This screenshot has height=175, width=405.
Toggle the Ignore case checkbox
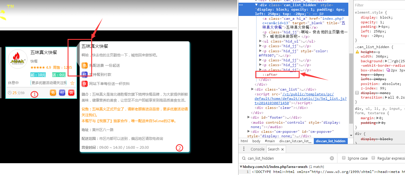point(344,158)
